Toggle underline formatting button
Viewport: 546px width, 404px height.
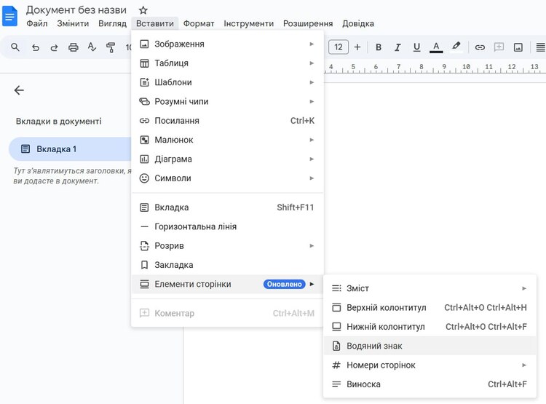[416, 47]
